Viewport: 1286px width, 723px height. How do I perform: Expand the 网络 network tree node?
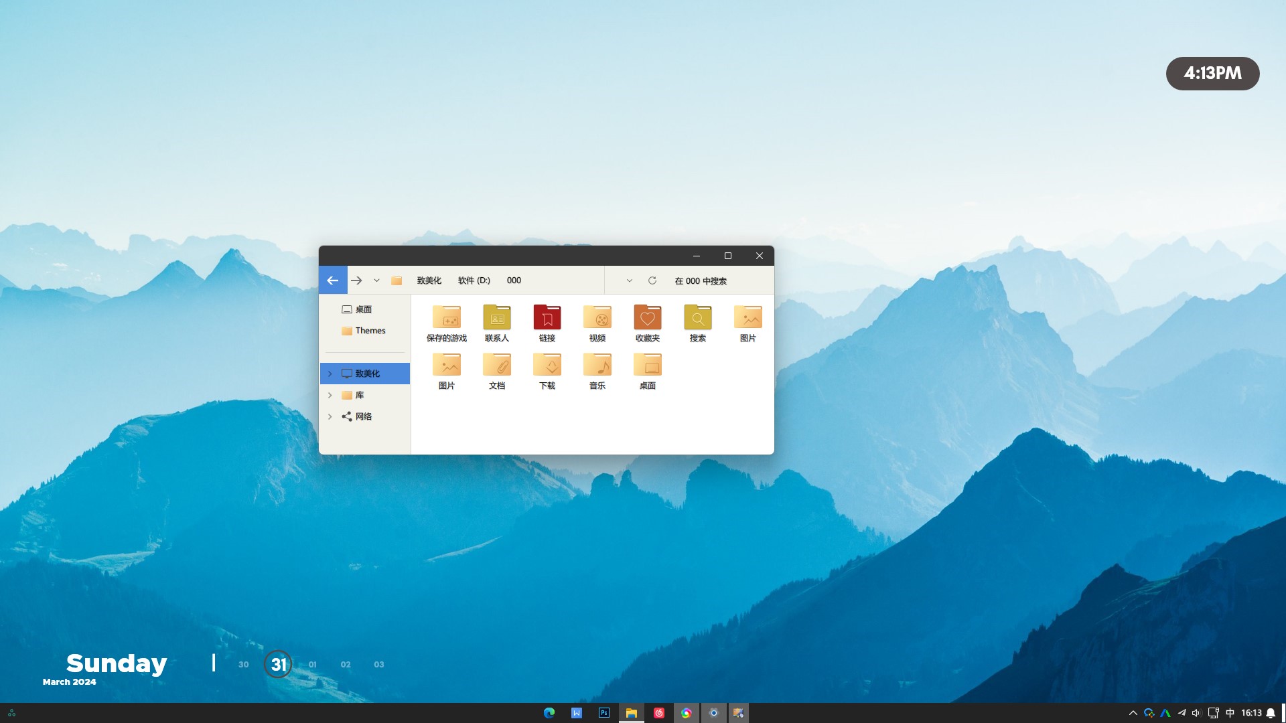(x=330, y=416)
